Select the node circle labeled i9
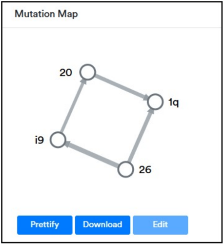 pos(58,140)
